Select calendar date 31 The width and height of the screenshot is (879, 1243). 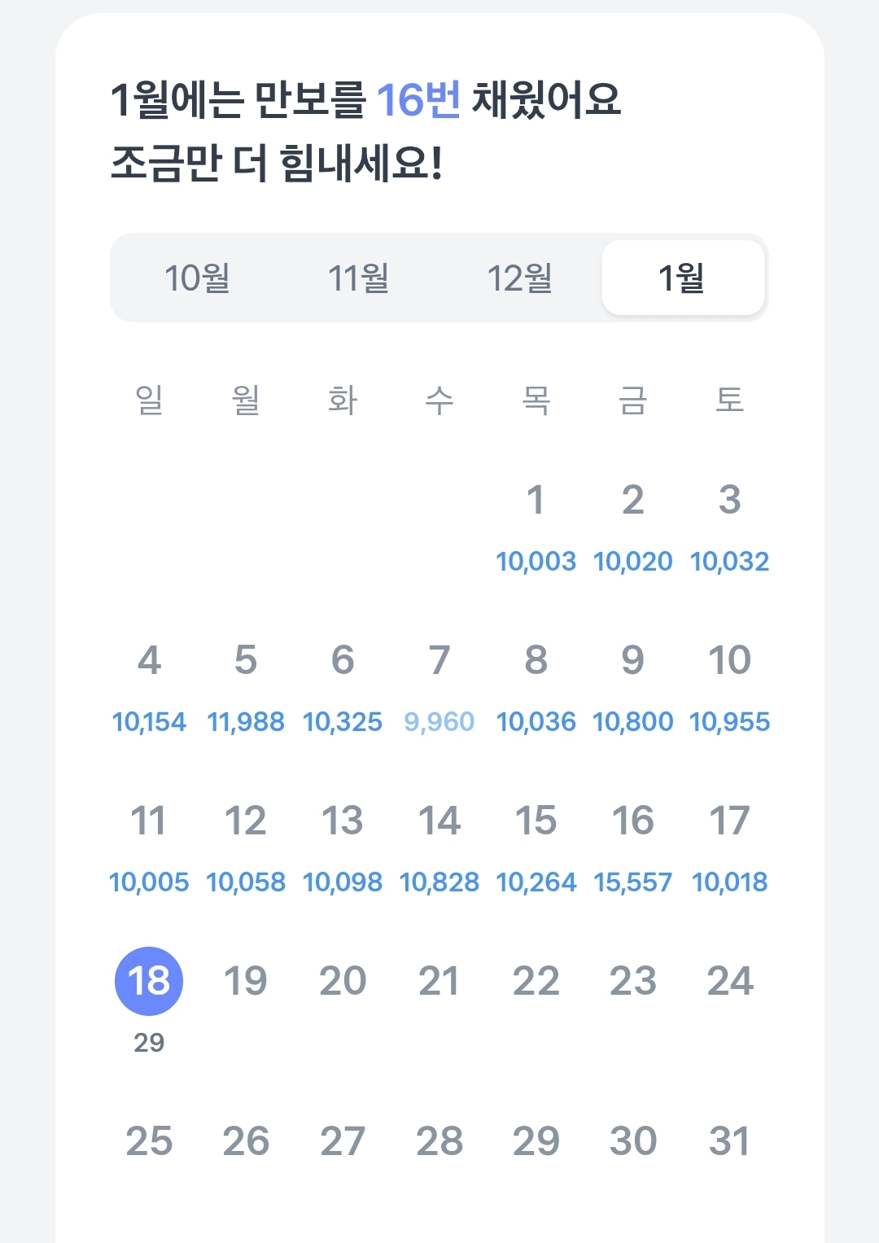point(729,1141)
